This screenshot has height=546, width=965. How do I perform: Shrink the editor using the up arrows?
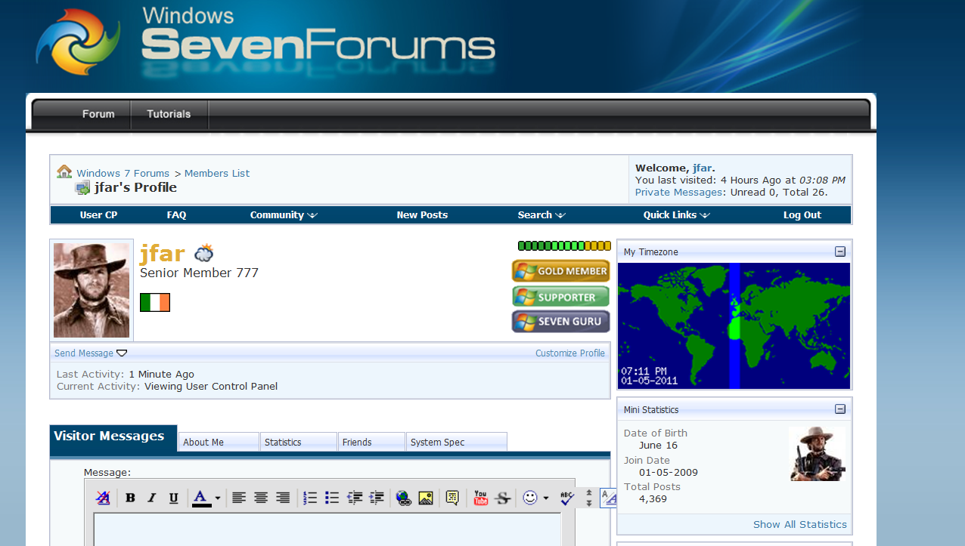[589, 493]
